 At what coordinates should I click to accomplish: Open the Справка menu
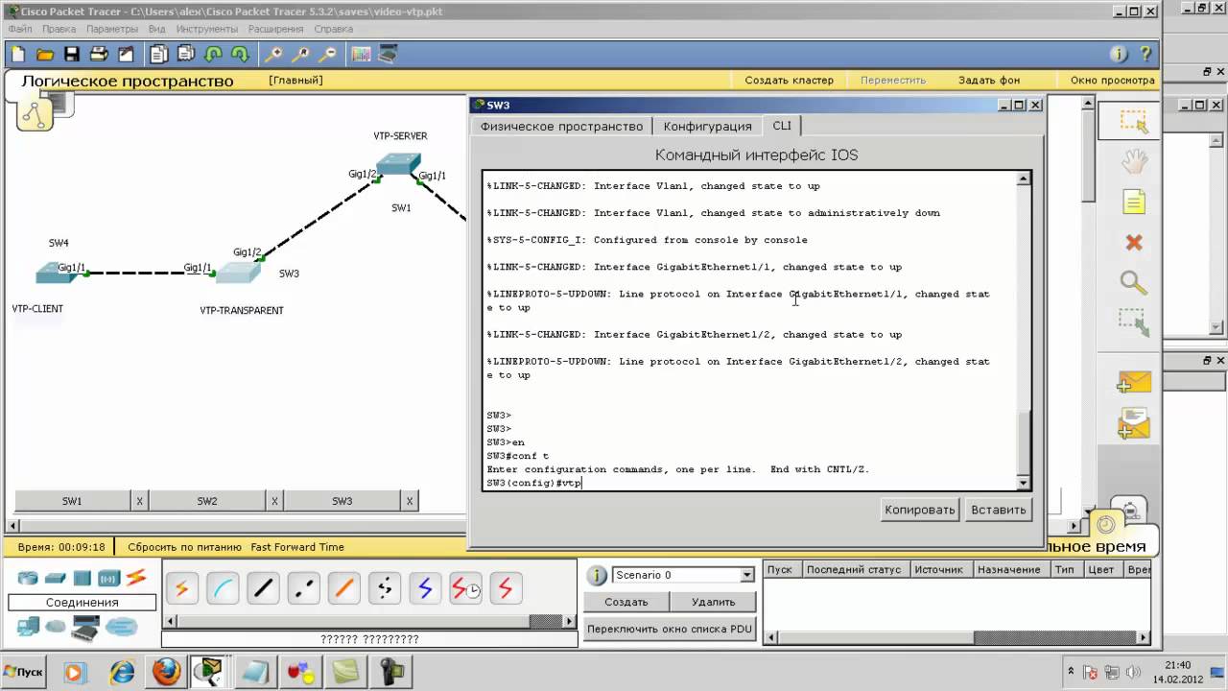(x=334, y=29)
